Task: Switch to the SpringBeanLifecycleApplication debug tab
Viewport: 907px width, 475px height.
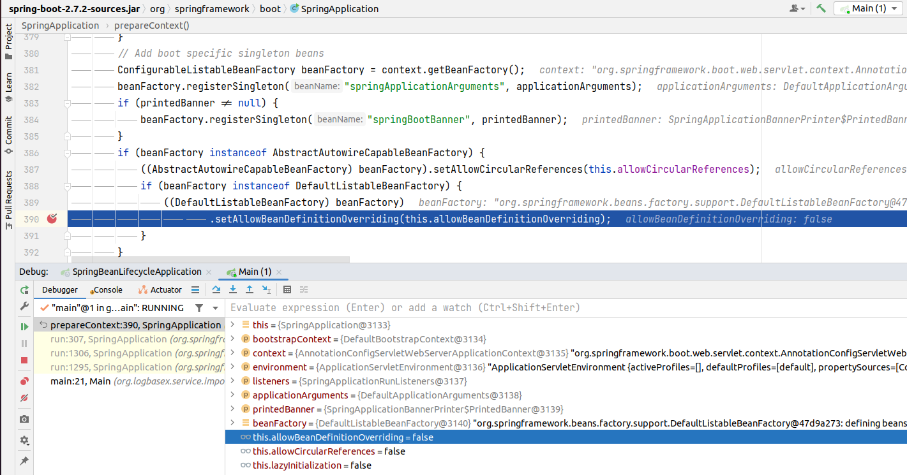Action: [x=137, y=272]
